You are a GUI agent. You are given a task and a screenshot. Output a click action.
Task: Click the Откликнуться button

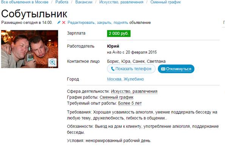click(176, 69)
